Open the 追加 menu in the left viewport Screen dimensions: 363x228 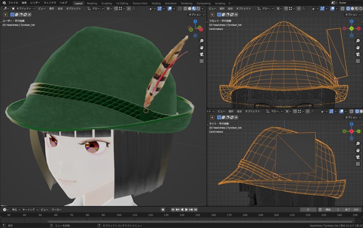click(x=60, y=9)
